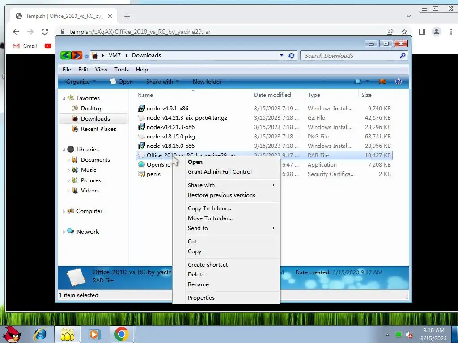Click New folder in toolbar
Screen dimensions: 458x343
(207, 81)
